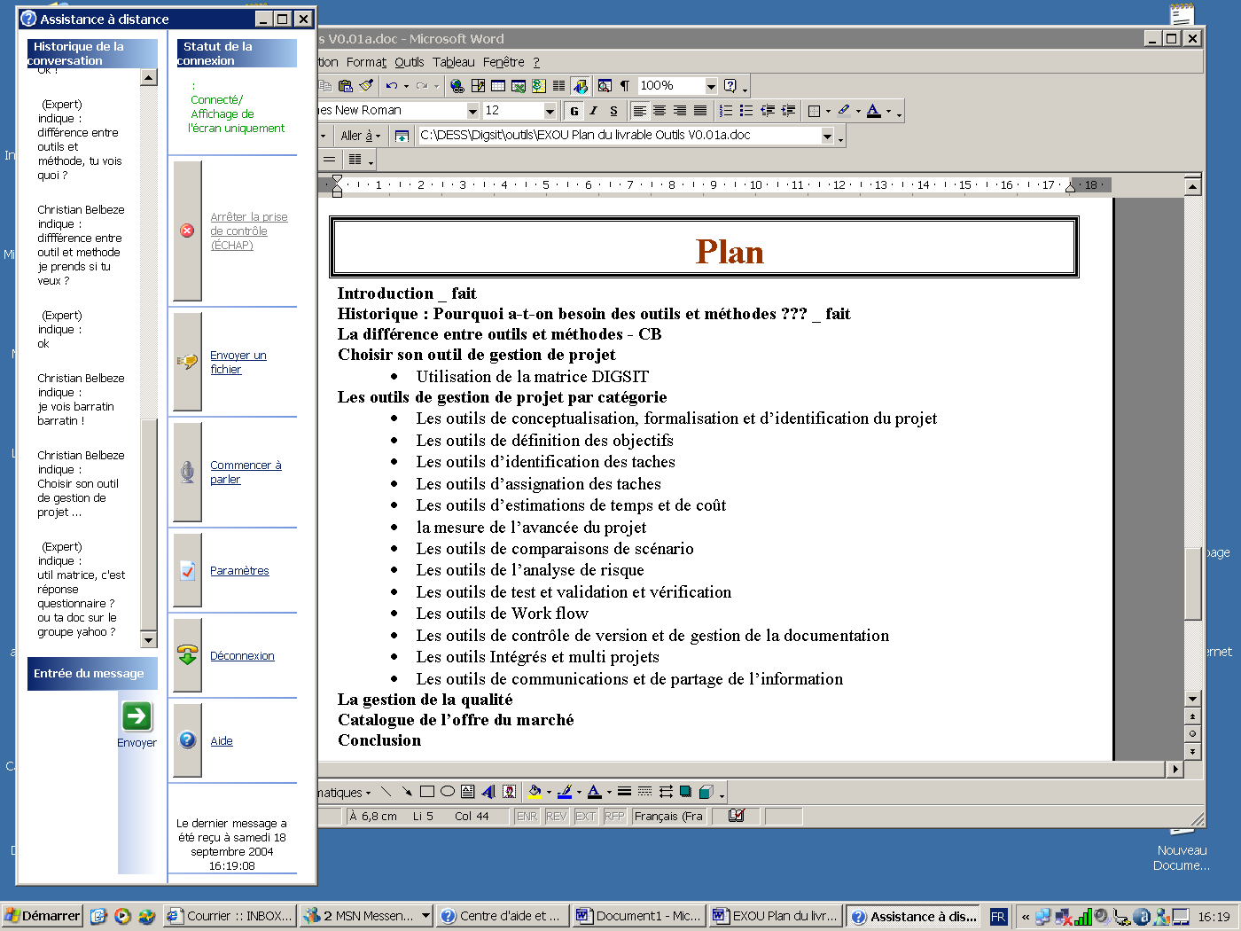Click the Justify alignment icon
The width and height of the screenshot is (1241, 931).
click(x=700, y=111)
